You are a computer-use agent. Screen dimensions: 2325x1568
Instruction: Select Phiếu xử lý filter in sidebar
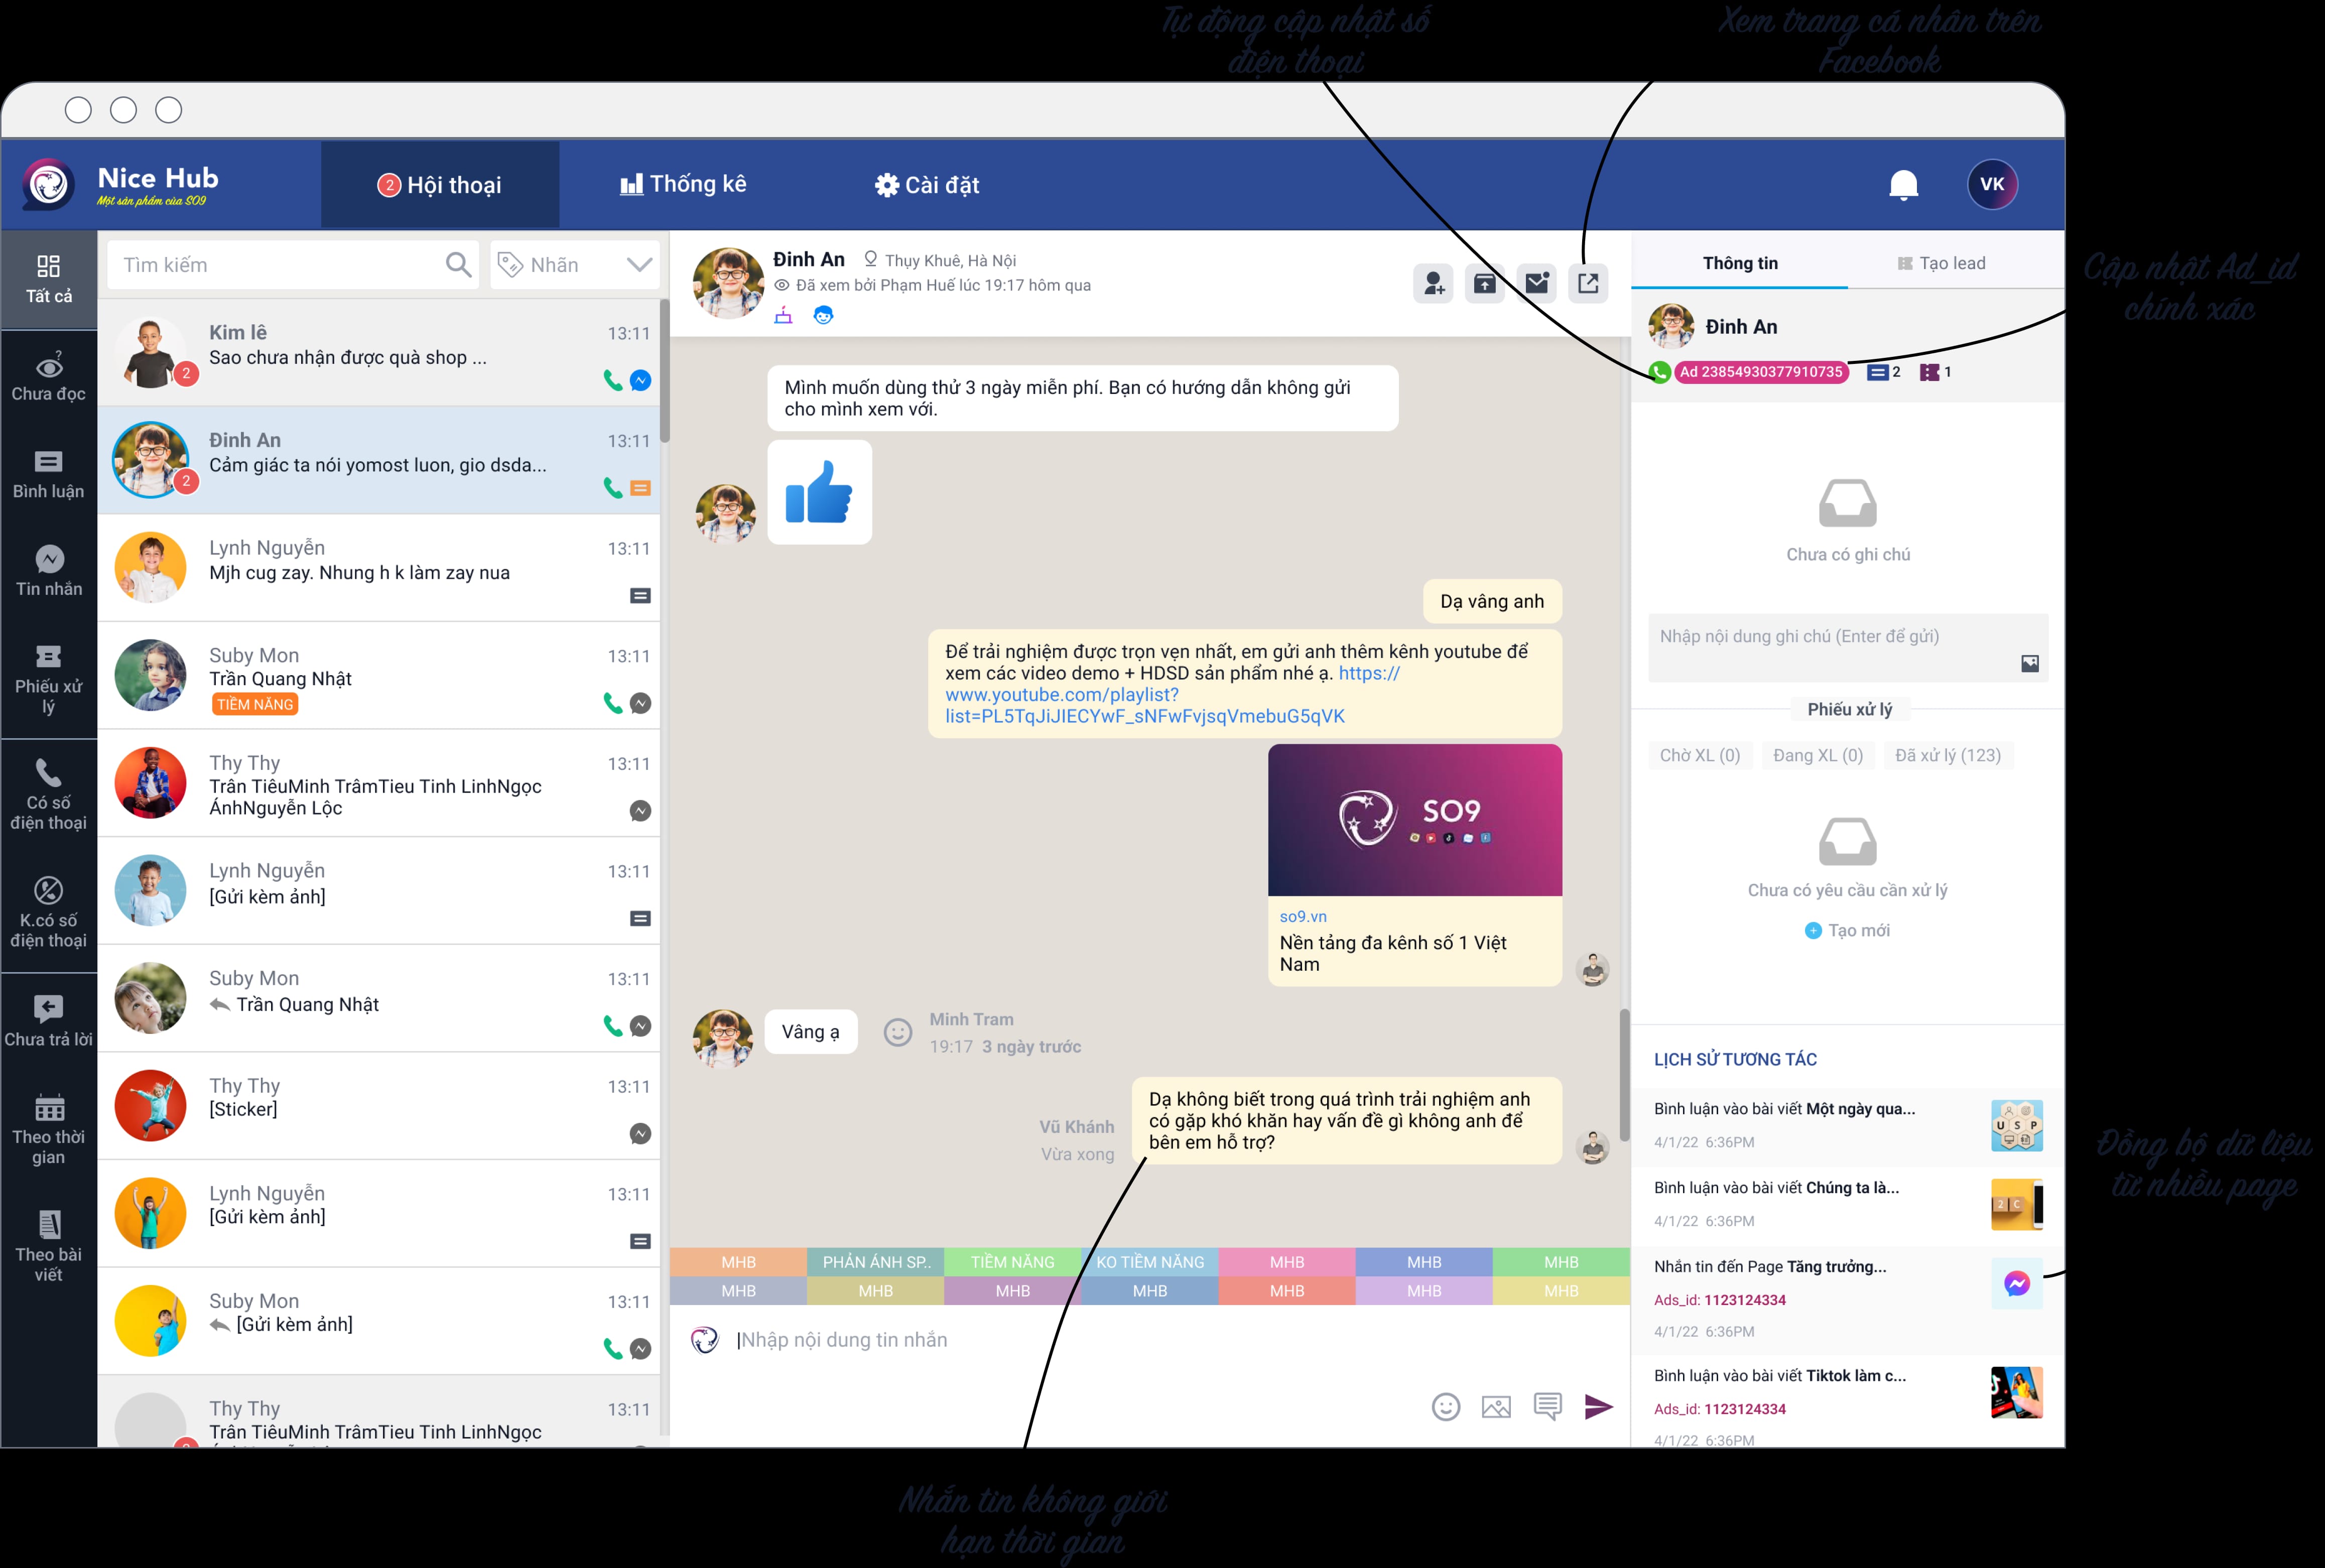pyautogui.click(x=49, y=680)
